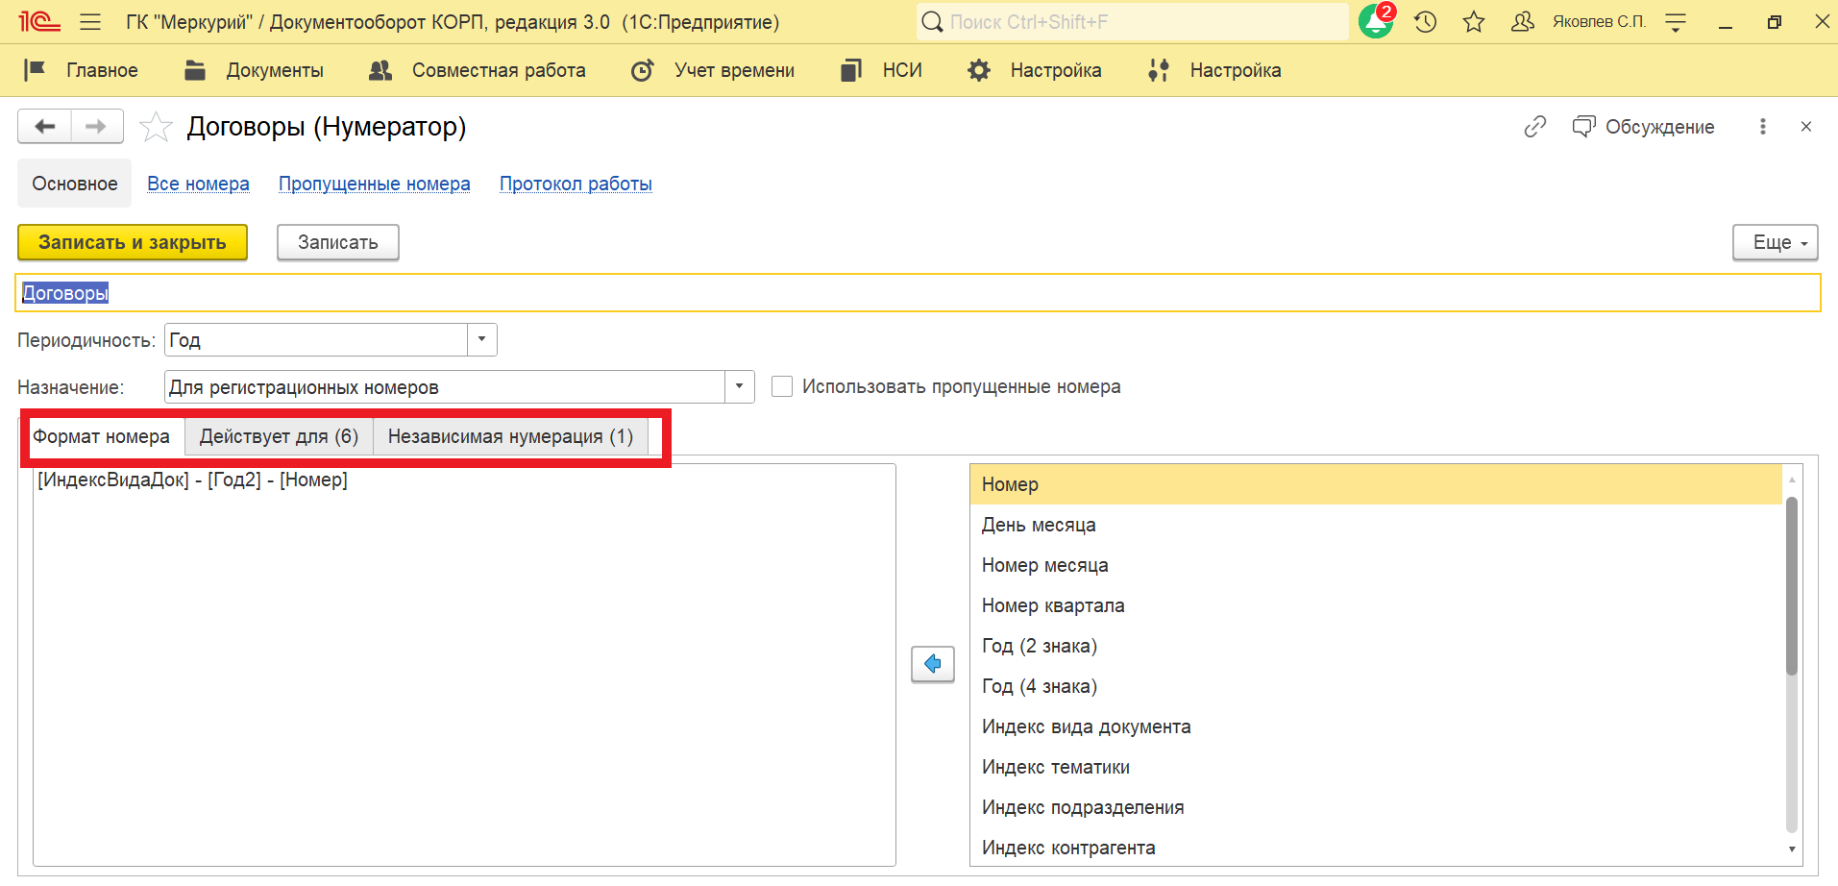Open favorites star in title bar
Screen dimensions: 1838x886
click(x=1474, y=21)
